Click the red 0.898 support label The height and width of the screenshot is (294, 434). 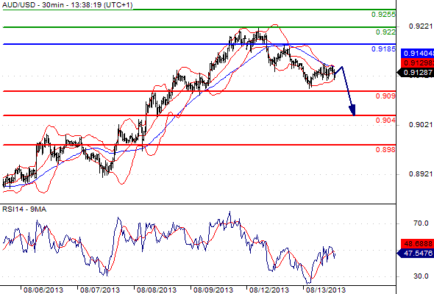pyautogui.click(x=385, y=150)
